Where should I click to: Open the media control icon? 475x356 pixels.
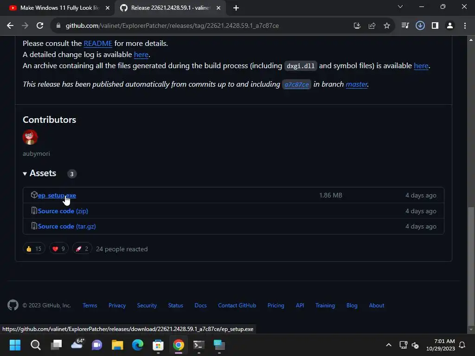(x=405, y=26)
